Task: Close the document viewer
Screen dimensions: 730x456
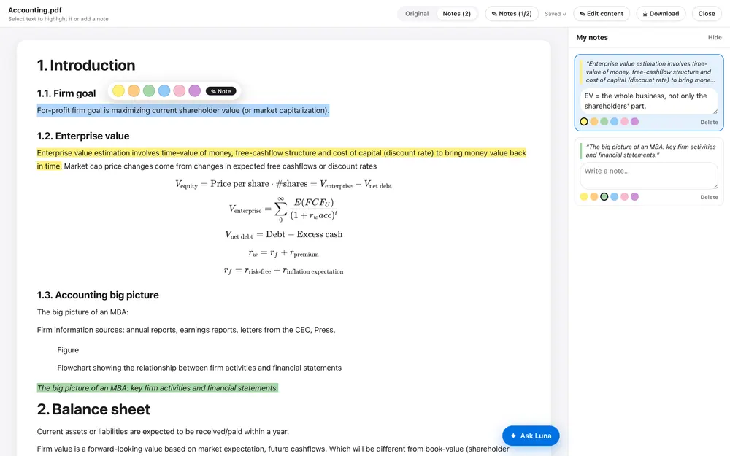Action: 706,13
